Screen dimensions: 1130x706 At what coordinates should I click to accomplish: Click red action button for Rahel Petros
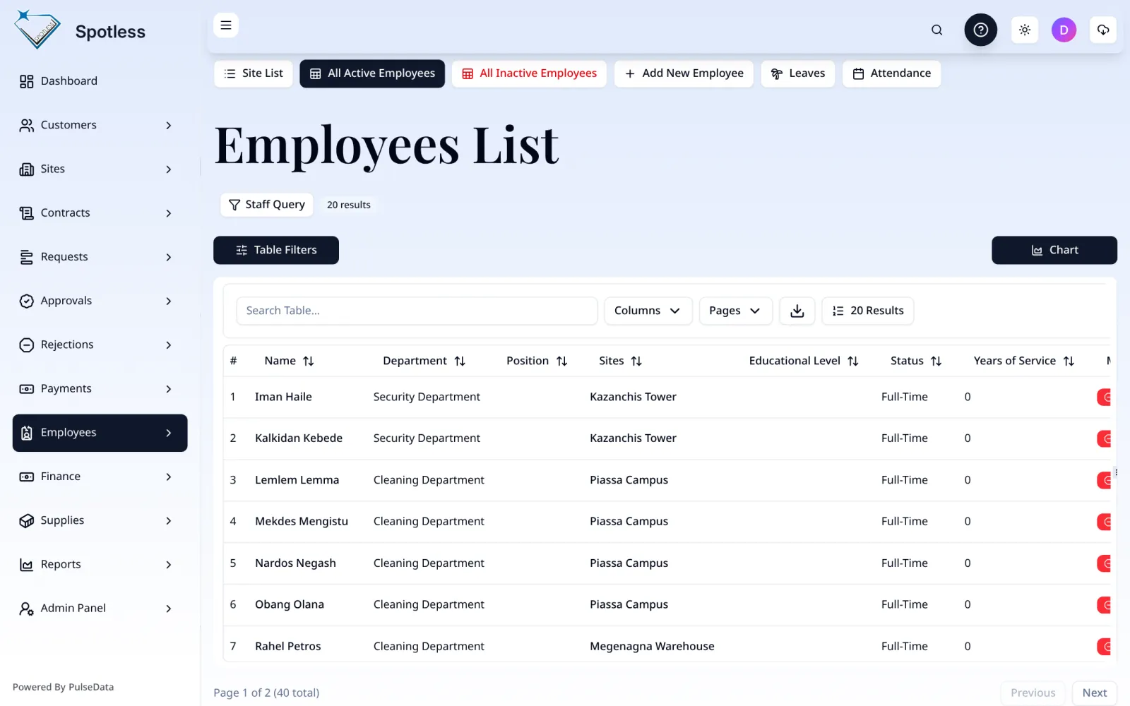(x=1104, y=647)
